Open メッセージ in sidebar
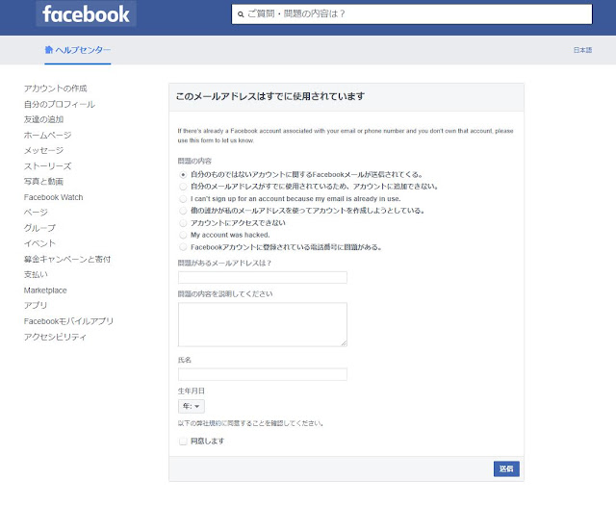616x505 pixels. point(43,150)
